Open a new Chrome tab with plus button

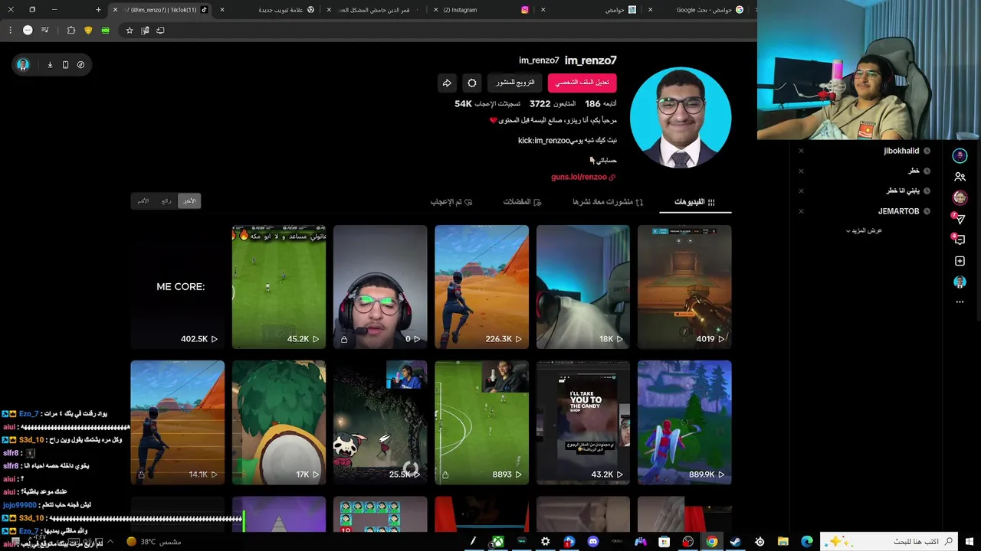pos(98,10)
